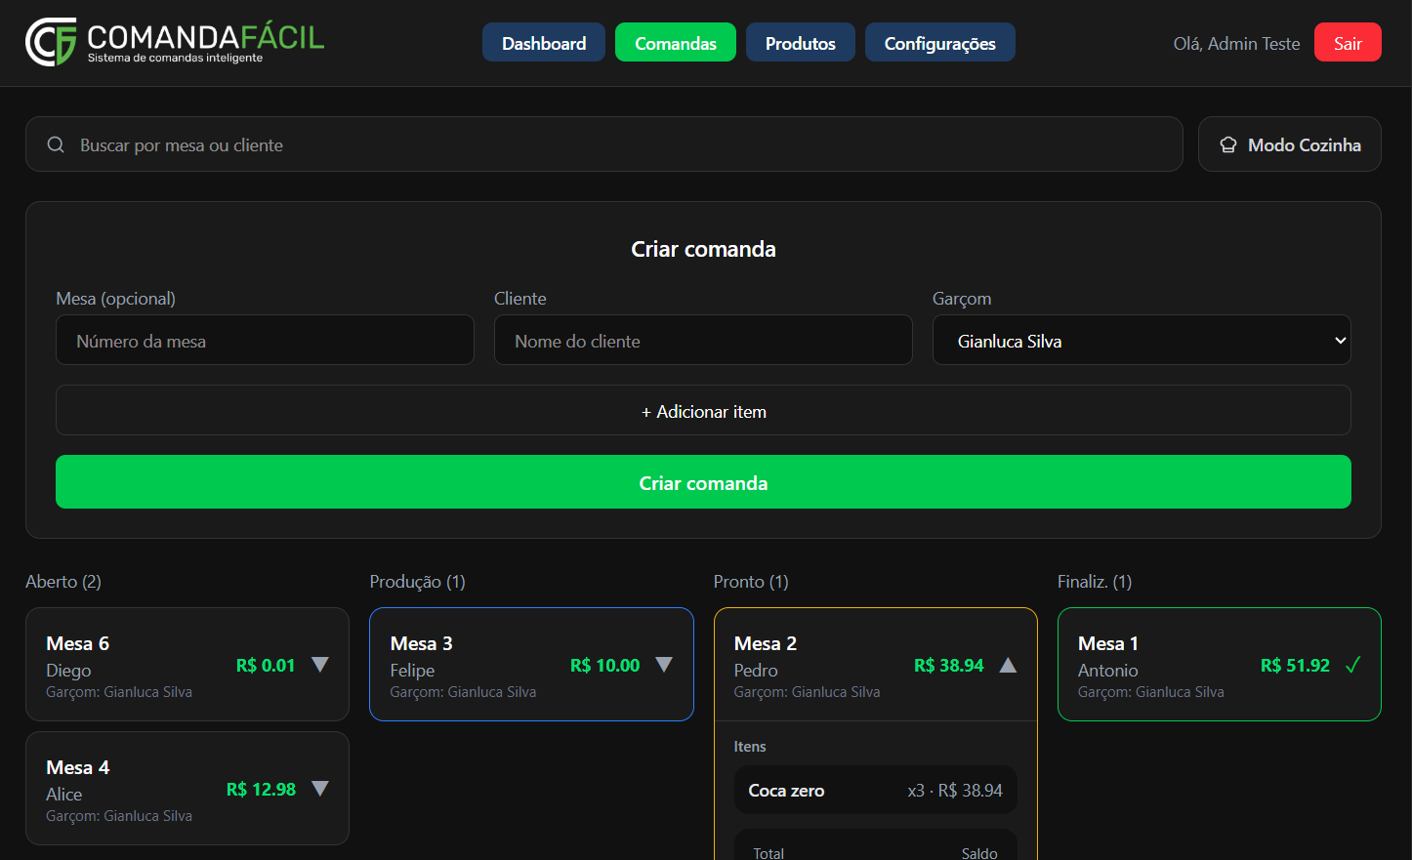Click the Sair logout button

[1347, 43]
